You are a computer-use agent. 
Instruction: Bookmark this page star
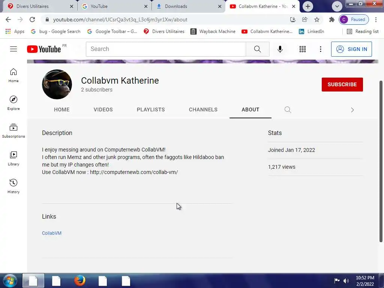click(x=316, y=19)
